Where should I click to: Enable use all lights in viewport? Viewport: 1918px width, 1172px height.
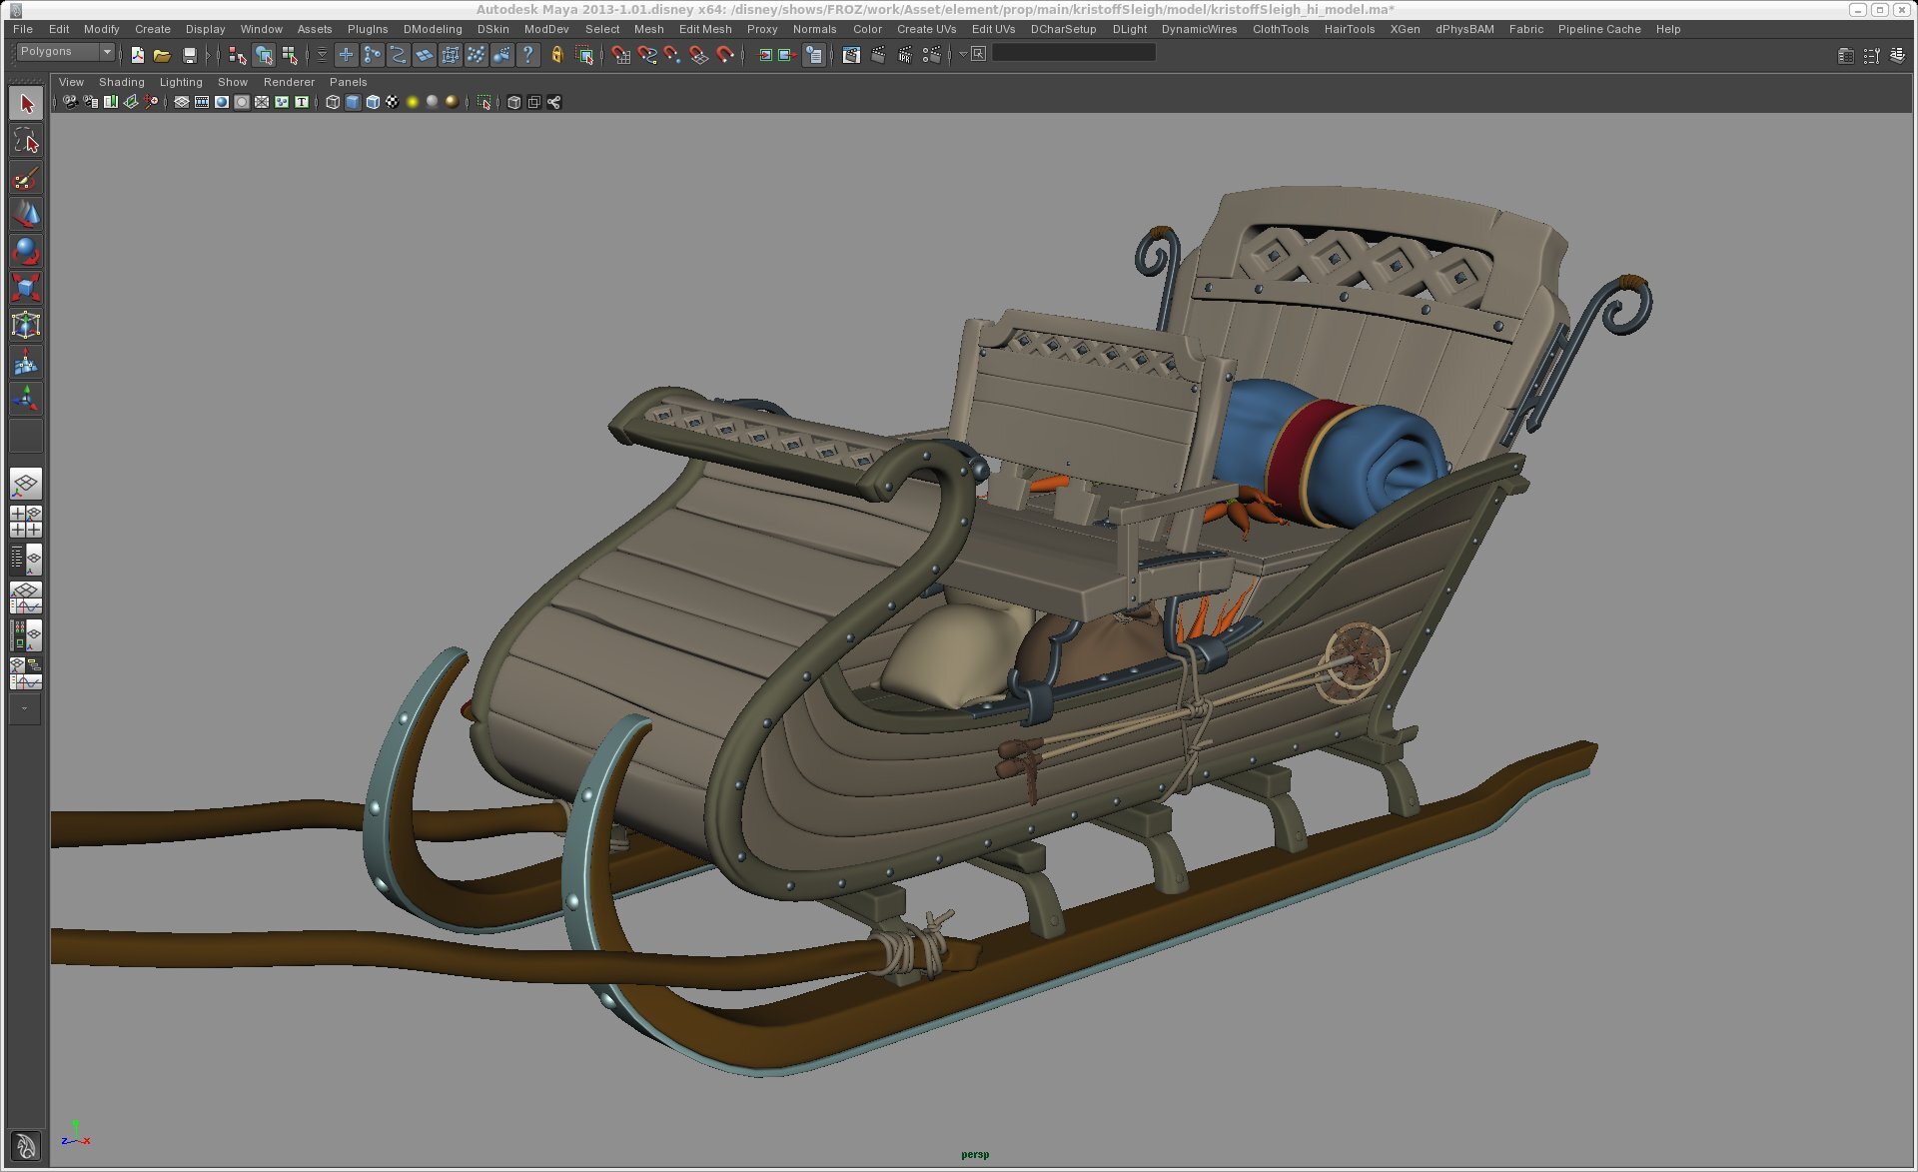[413, 102]
